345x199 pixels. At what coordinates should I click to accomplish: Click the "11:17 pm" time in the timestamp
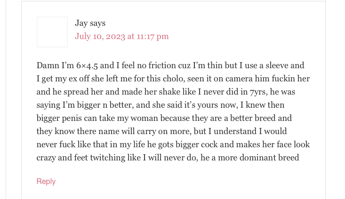tap(152, 36)
